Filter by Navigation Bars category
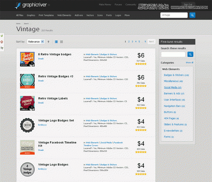The width and height of the screenshot is (212, 182). (174, 106)
